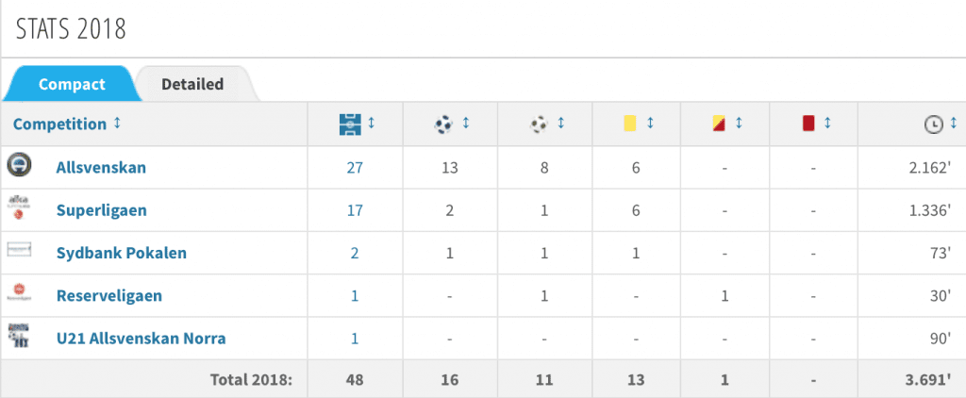Open the 27 Allsvenskan appearances link

pyautogui.click(x=355, y=168)
